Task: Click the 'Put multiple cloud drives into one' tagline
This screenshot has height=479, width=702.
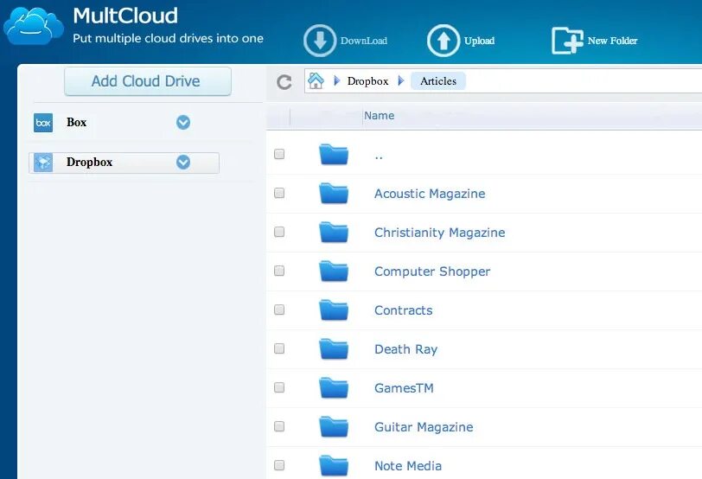Action: click(169, 39)
